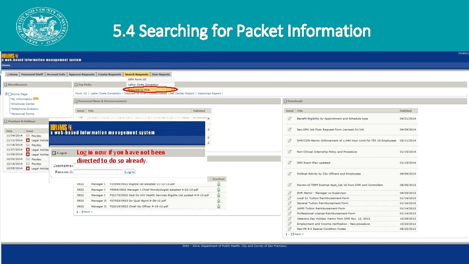Collapse the Downloads panel

pos(285,101)
